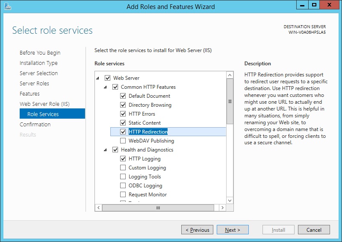Tick the Custom Logging checkbox

(123, 167)
